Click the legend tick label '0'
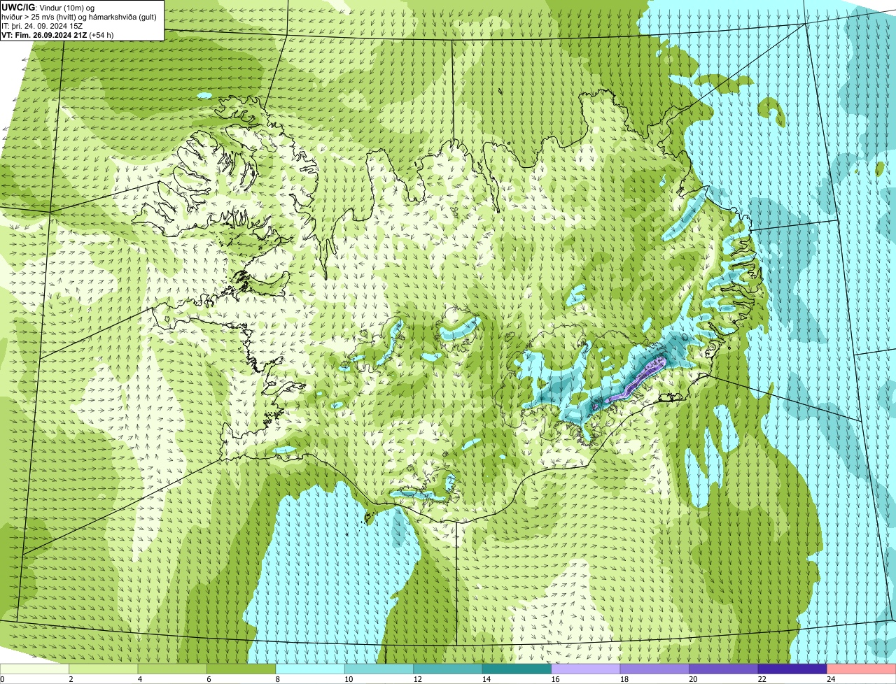This screenshot has width=896, height=684. coord(2,679)
